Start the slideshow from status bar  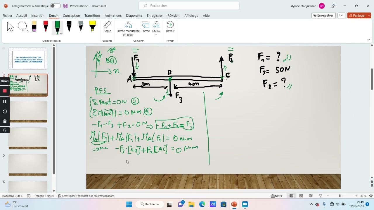[321, 196]
